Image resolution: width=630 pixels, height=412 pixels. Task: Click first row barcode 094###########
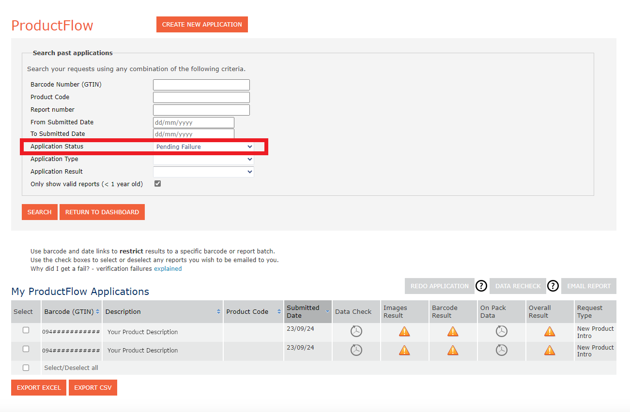click(x=71, y=332)
